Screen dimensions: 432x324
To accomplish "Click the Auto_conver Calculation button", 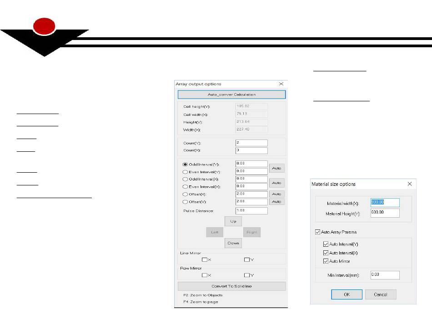I will pyautogui.click(x=231, y=95).
